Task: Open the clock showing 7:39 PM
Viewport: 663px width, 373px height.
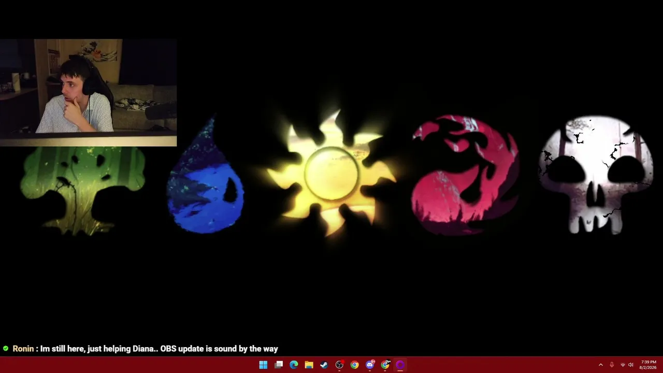Action: coord(648,365)
